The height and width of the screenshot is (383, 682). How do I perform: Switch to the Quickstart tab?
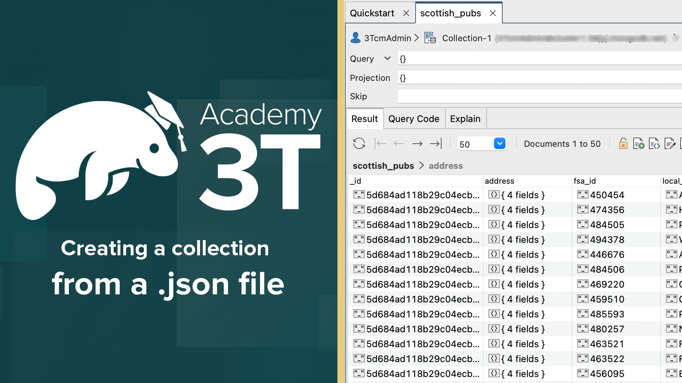372,13
